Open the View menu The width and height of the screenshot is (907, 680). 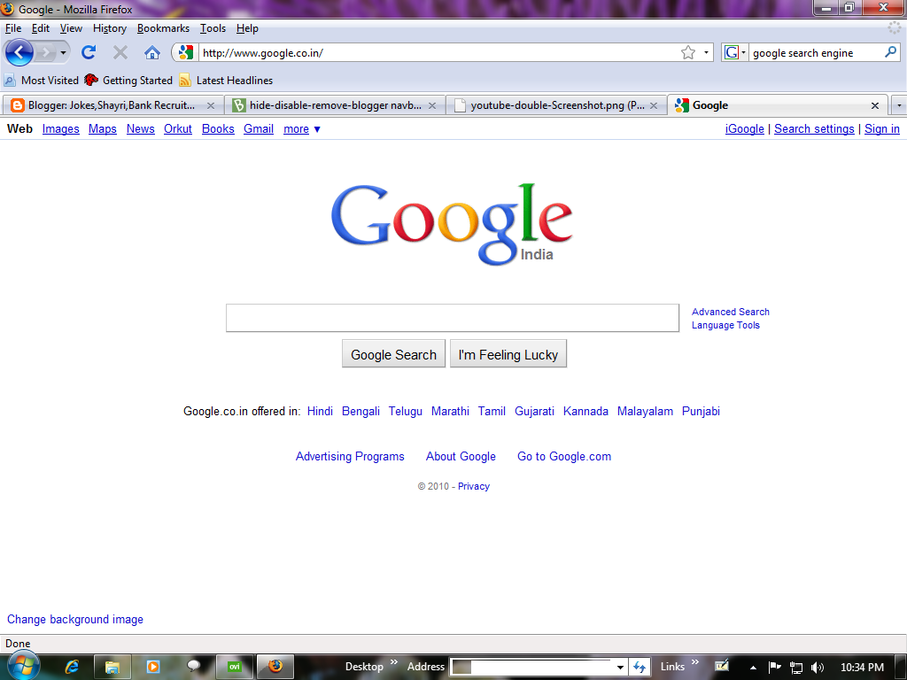point(71,28)
